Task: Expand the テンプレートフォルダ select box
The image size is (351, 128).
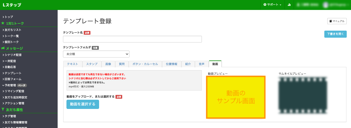Action: point(96,54)
